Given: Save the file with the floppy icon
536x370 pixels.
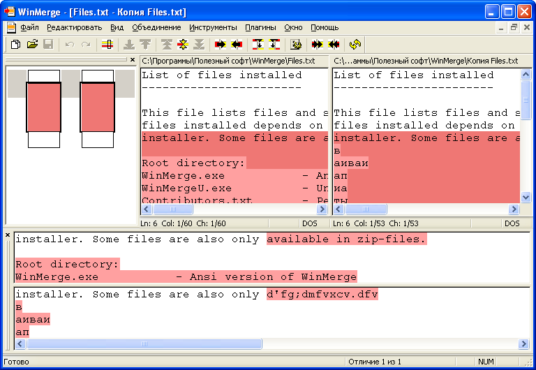Looking at the screenshot, I should [48, 45].
